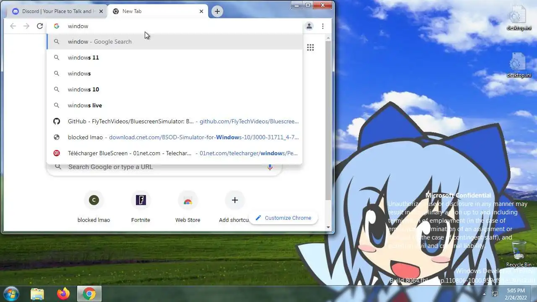The image size is (537, 302).
Task: Open Chrome profile avatar icon
Action: point(309,26)
